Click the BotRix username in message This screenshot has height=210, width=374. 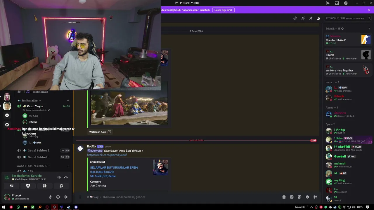[91, 146]
